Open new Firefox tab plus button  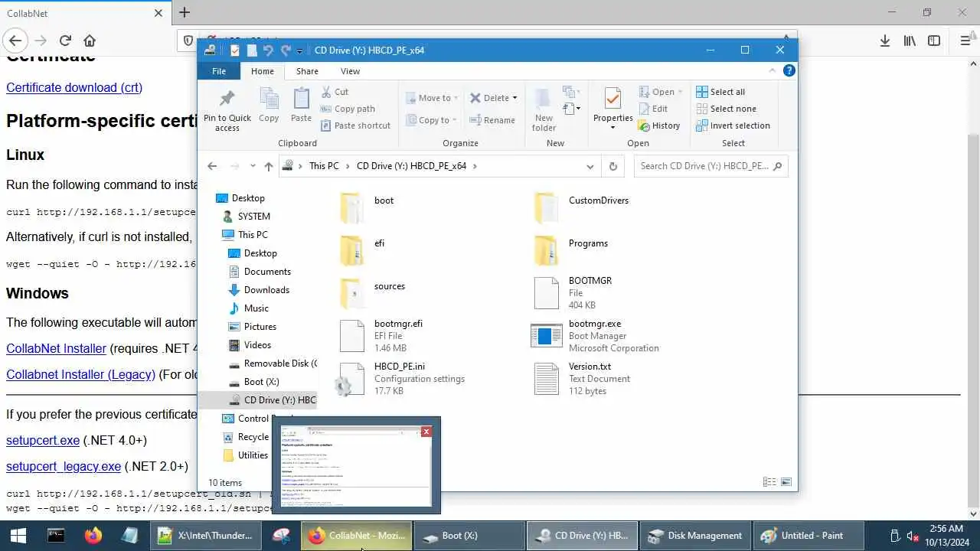[185, 12]
